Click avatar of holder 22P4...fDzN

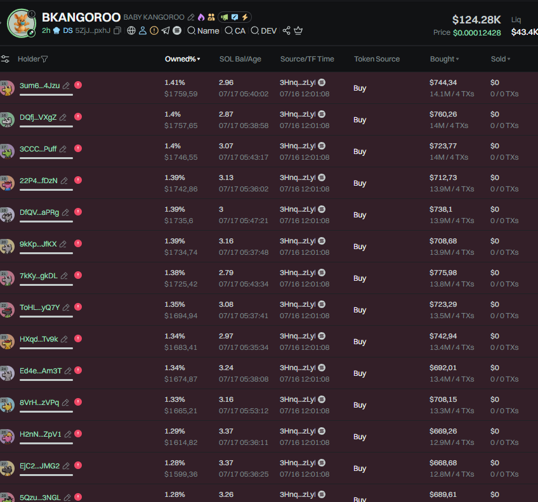[x=7, y=183]
